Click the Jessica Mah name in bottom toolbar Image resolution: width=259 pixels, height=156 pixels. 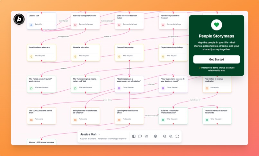pyautogui.click(x=88, y=134)
